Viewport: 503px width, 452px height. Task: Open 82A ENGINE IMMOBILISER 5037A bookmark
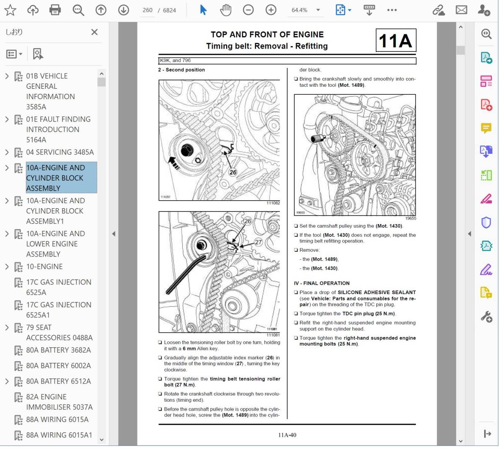pyautogui.click(x=59, y=402)
